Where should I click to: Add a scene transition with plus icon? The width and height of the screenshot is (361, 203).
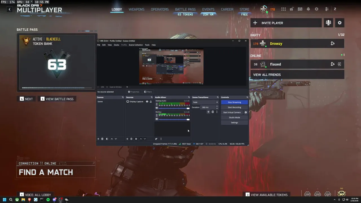pyautogui.click(x=208, y=112)
